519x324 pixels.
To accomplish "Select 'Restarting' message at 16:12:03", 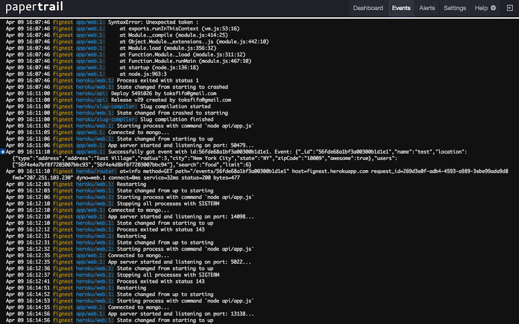I will [x=131, y=184].
